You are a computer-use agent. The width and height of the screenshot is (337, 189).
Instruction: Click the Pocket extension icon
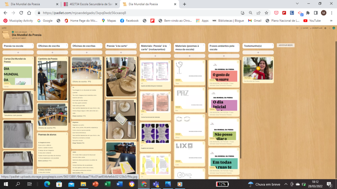coord(276,13)
